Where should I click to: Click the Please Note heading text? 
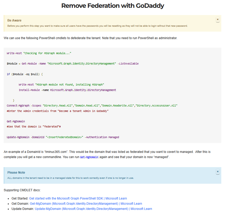click(x=16, y=173)
